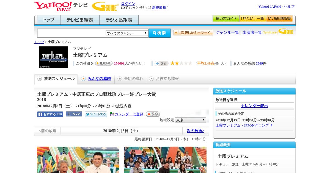
Task: Open My番組表設定 button
Action: pyautogui.click(x=279, y=19)
